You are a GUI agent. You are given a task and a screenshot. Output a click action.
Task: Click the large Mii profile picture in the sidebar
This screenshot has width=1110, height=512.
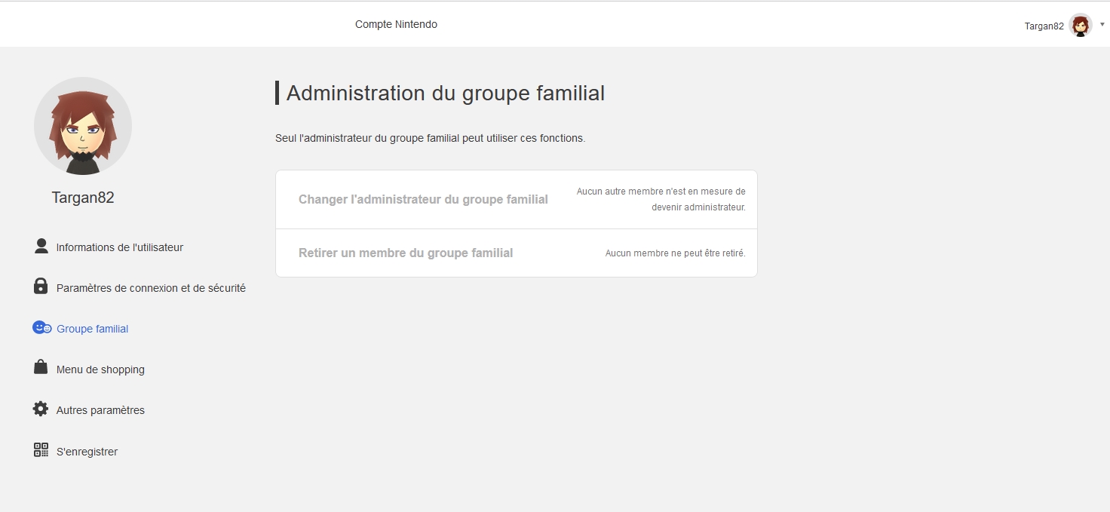83,126
